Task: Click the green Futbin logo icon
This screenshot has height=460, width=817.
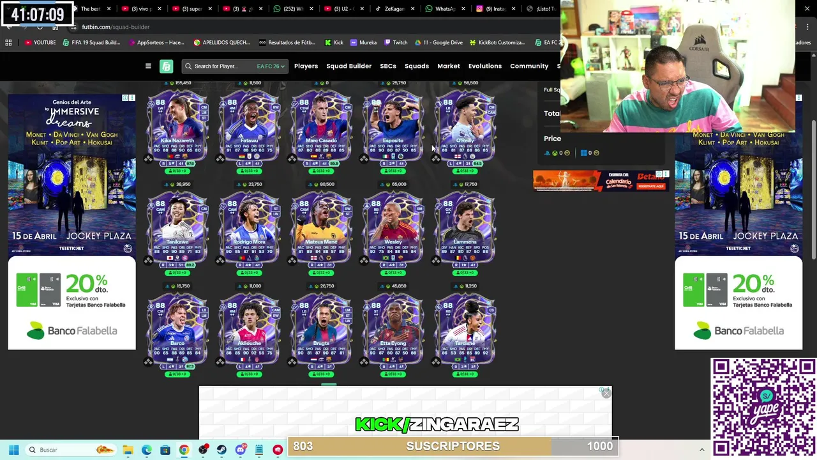Action: [x=167, y=66]
